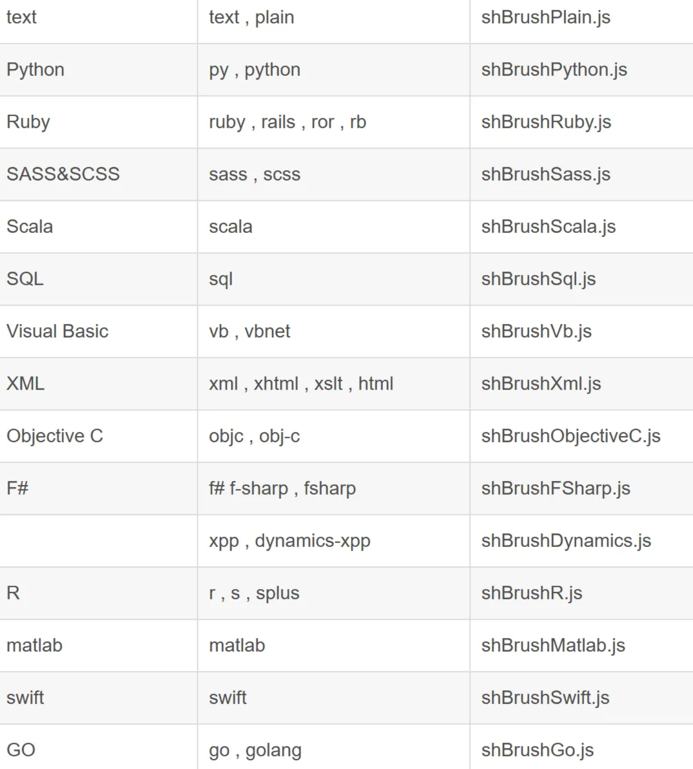Click the shBrushPython.js file name

point(554,70)
